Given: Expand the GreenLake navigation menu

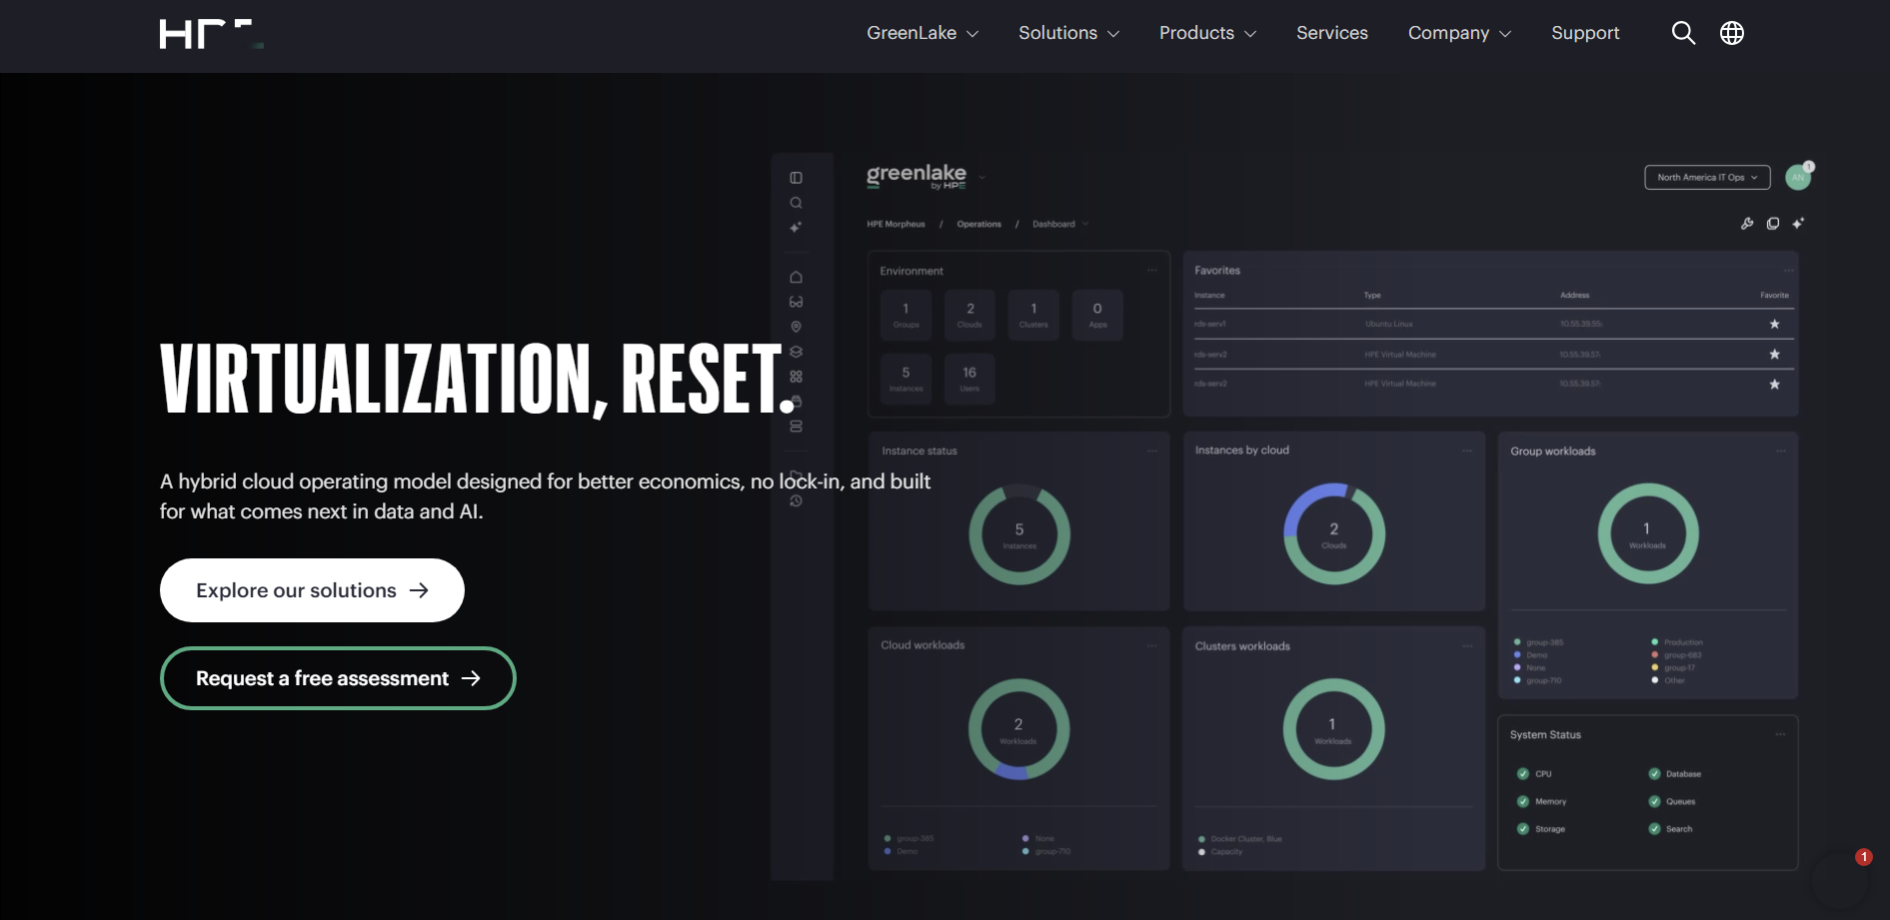Looking at the screenshot, I should tap(922, 33).
